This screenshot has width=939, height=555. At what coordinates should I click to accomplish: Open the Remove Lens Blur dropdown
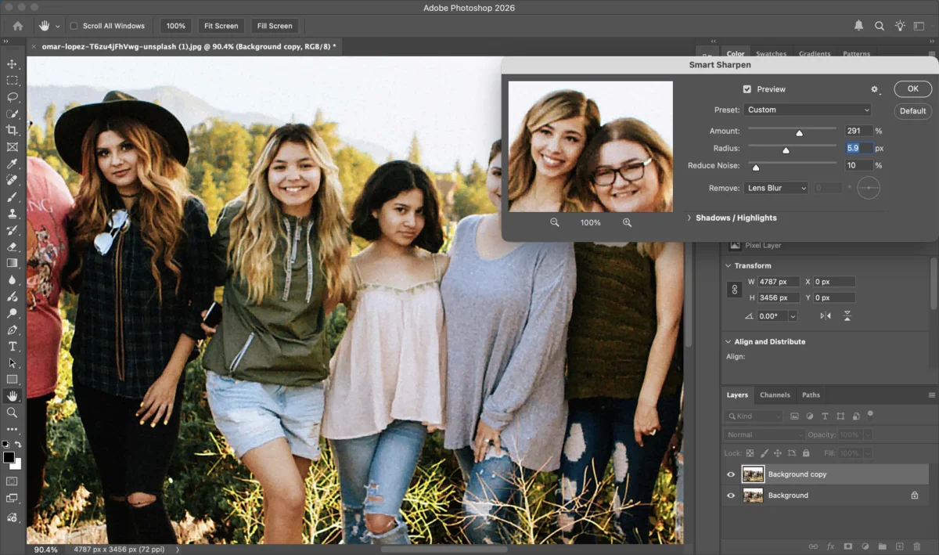(775, 188)
